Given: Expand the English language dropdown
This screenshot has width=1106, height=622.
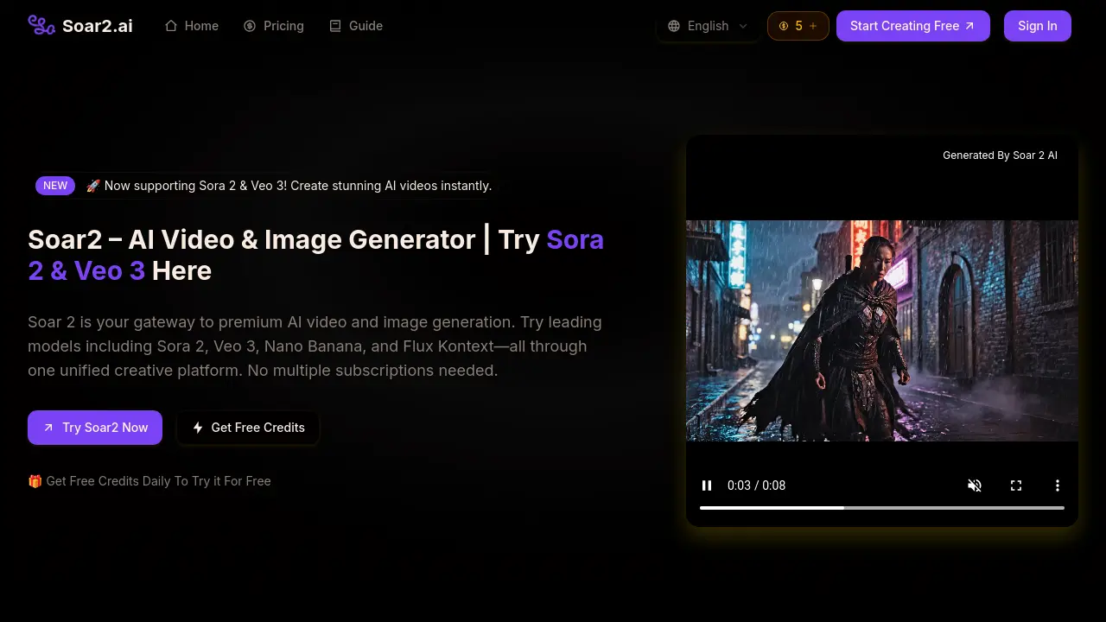Looking at the screenshot, I should point(708,26).
